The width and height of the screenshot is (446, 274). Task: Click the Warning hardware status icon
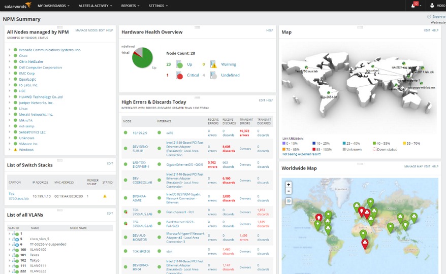(213, 64)
